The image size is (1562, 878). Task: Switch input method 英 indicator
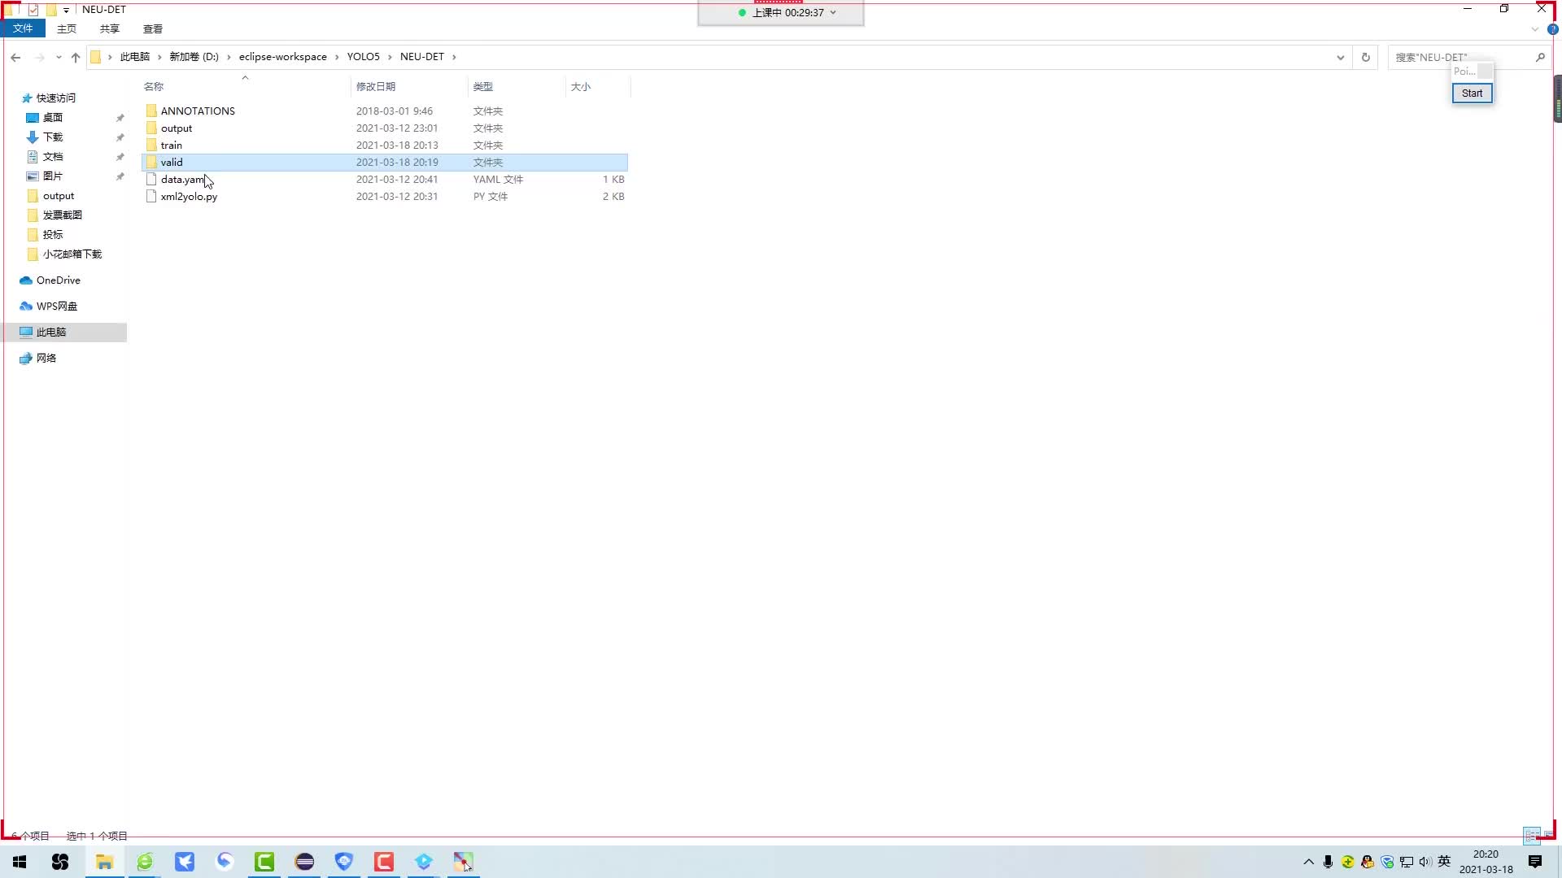(x=1444, y=862)
